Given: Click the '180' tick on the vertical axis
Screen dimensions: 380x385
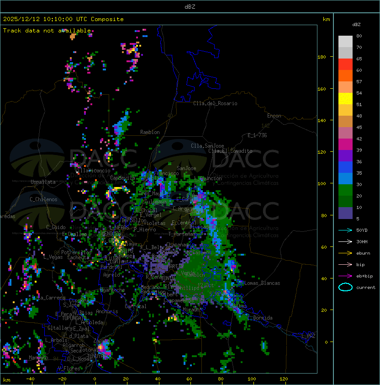Looking at the screenshot, I should 322,57.
